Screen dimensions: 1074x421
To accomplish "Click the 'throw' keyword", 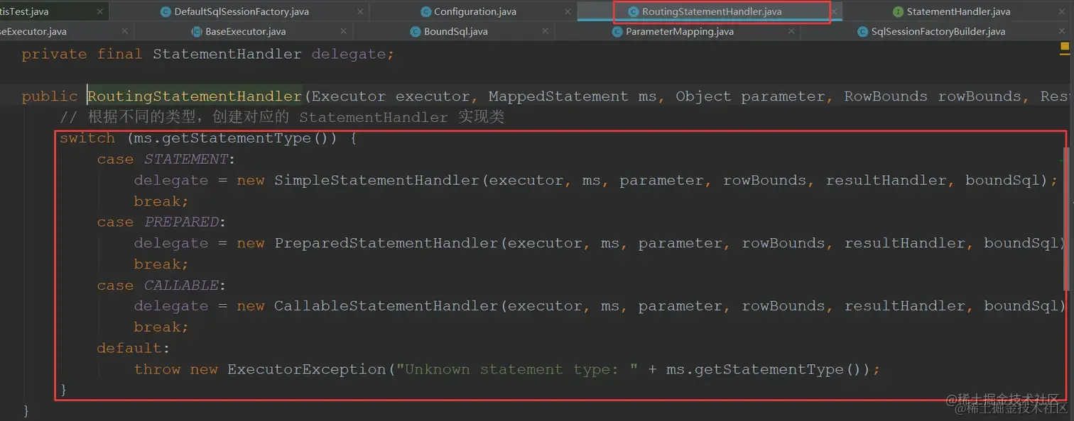I will pyautogui.click(x=157, y=369).
